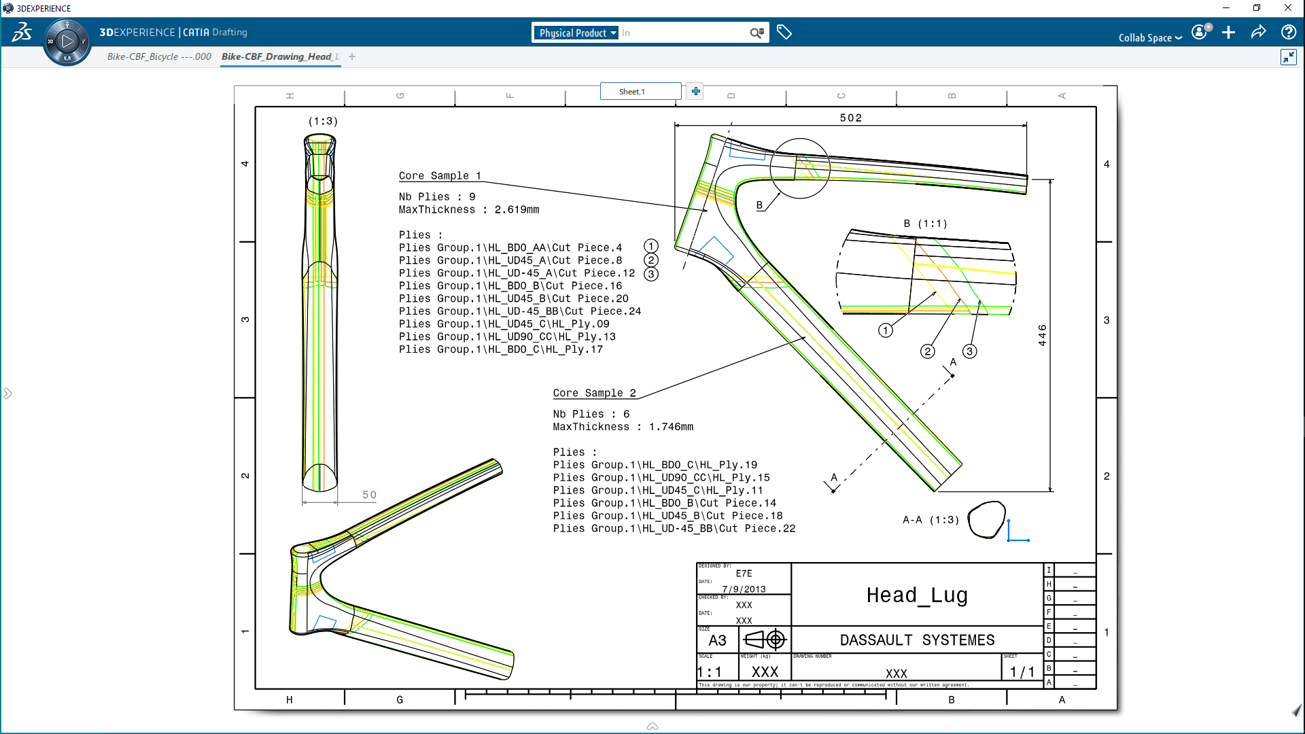Open the Collab Space dropdown
The image size is (1305, 734).
1150,37
